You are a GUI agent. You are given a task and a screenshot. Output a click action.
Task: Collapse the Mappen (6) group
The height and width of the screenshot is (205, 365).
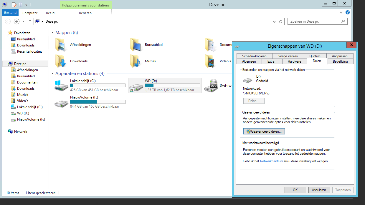(53, 33)
